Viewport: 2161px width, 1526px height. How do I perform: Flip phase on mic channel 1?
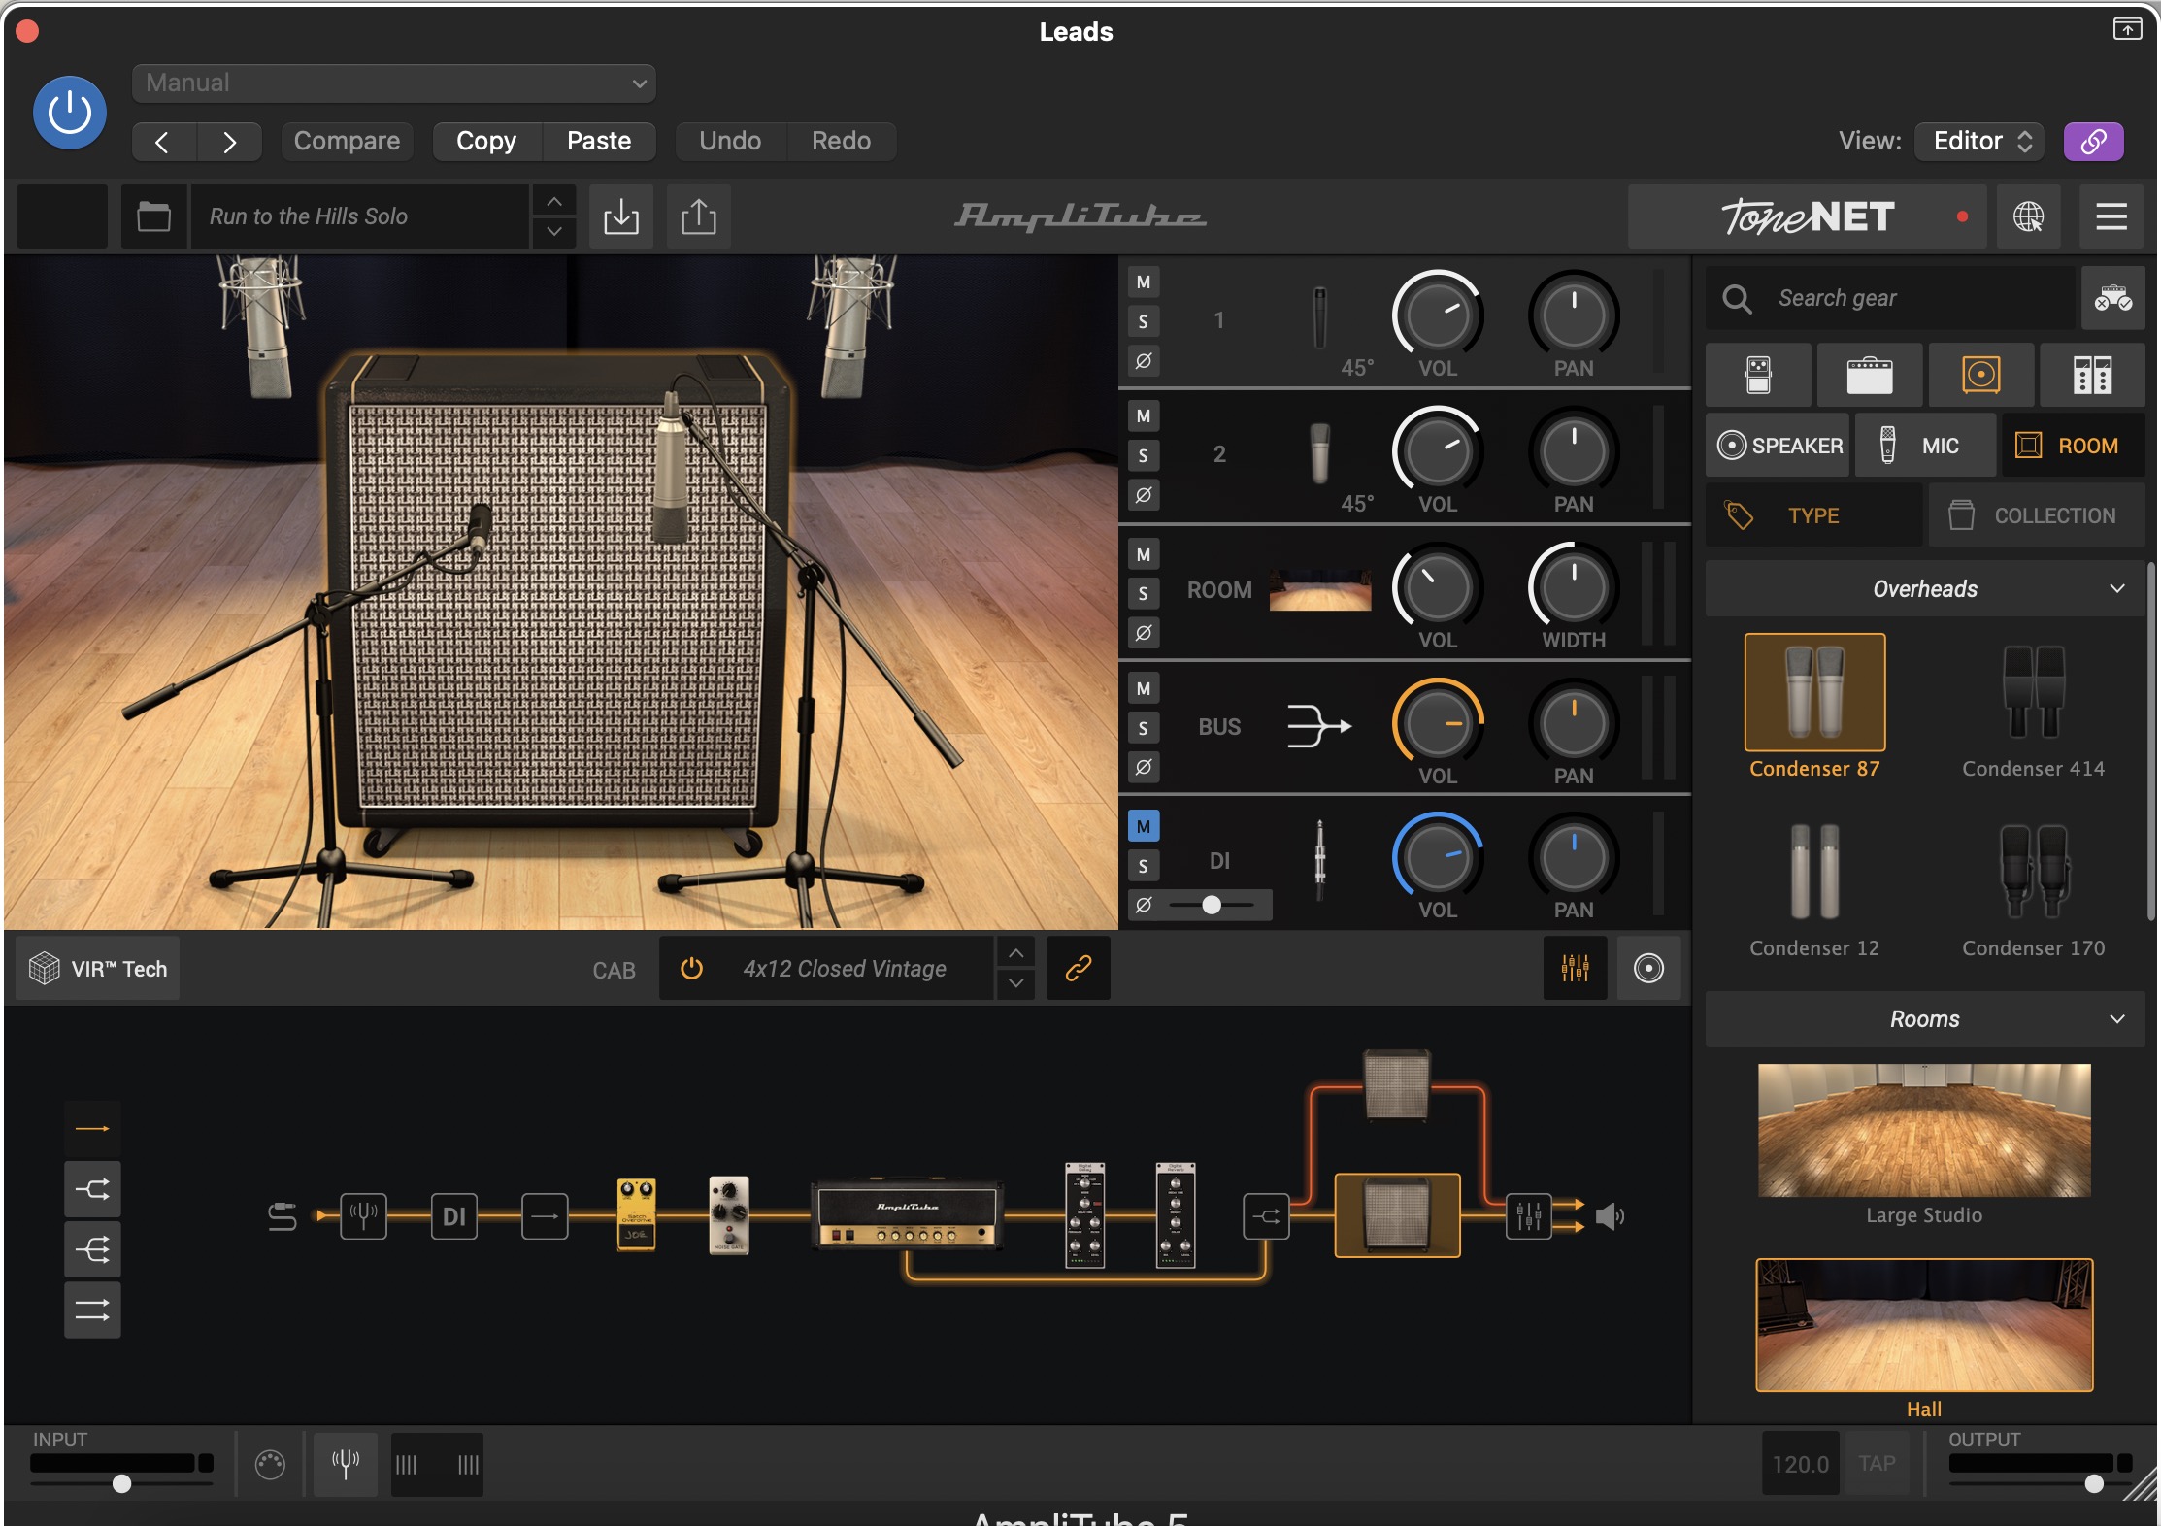[x=1144, y=361]
